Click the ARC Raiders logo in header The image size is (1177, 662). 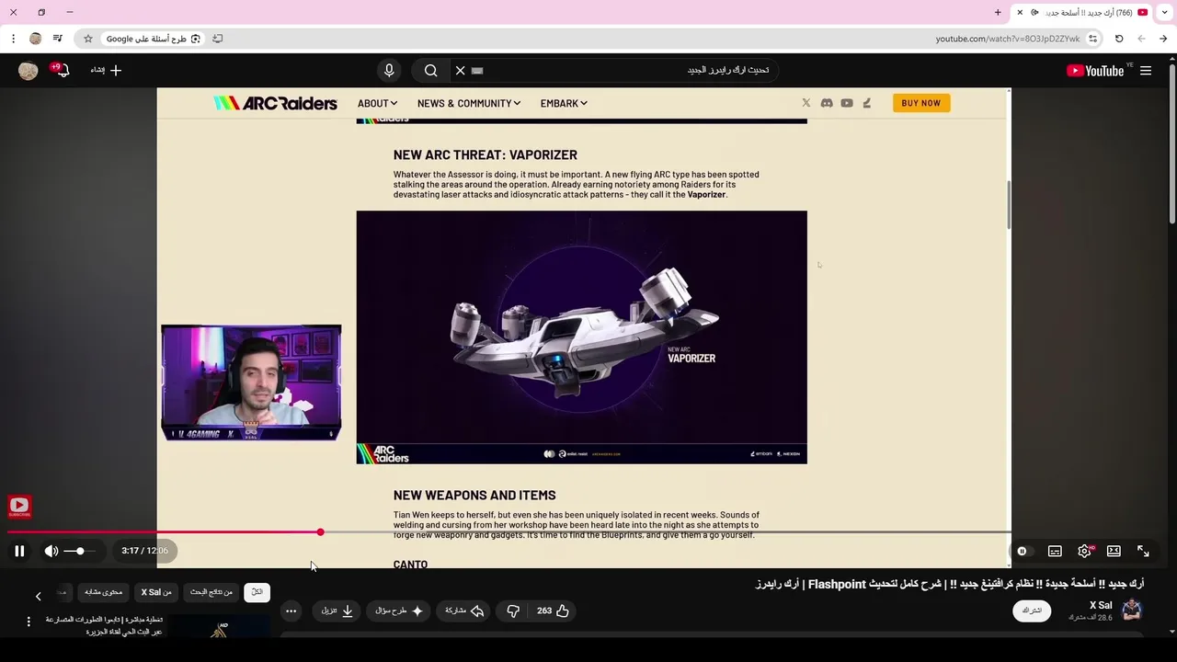(276, 103)
